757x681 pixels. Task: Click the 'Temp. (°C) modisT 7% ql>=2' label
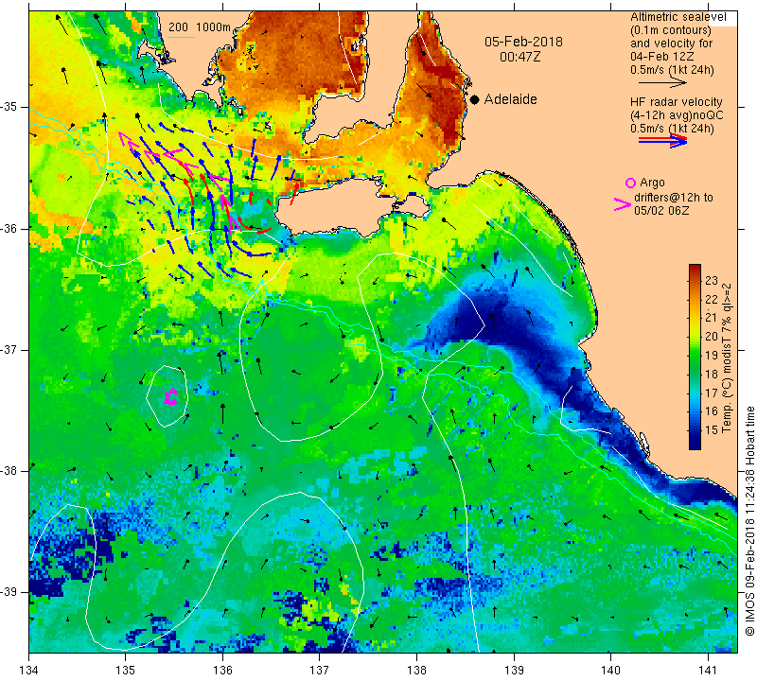[x=727, y=358]
